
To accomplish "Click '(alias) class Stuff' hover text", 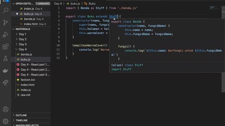I will tap(127, 65).
